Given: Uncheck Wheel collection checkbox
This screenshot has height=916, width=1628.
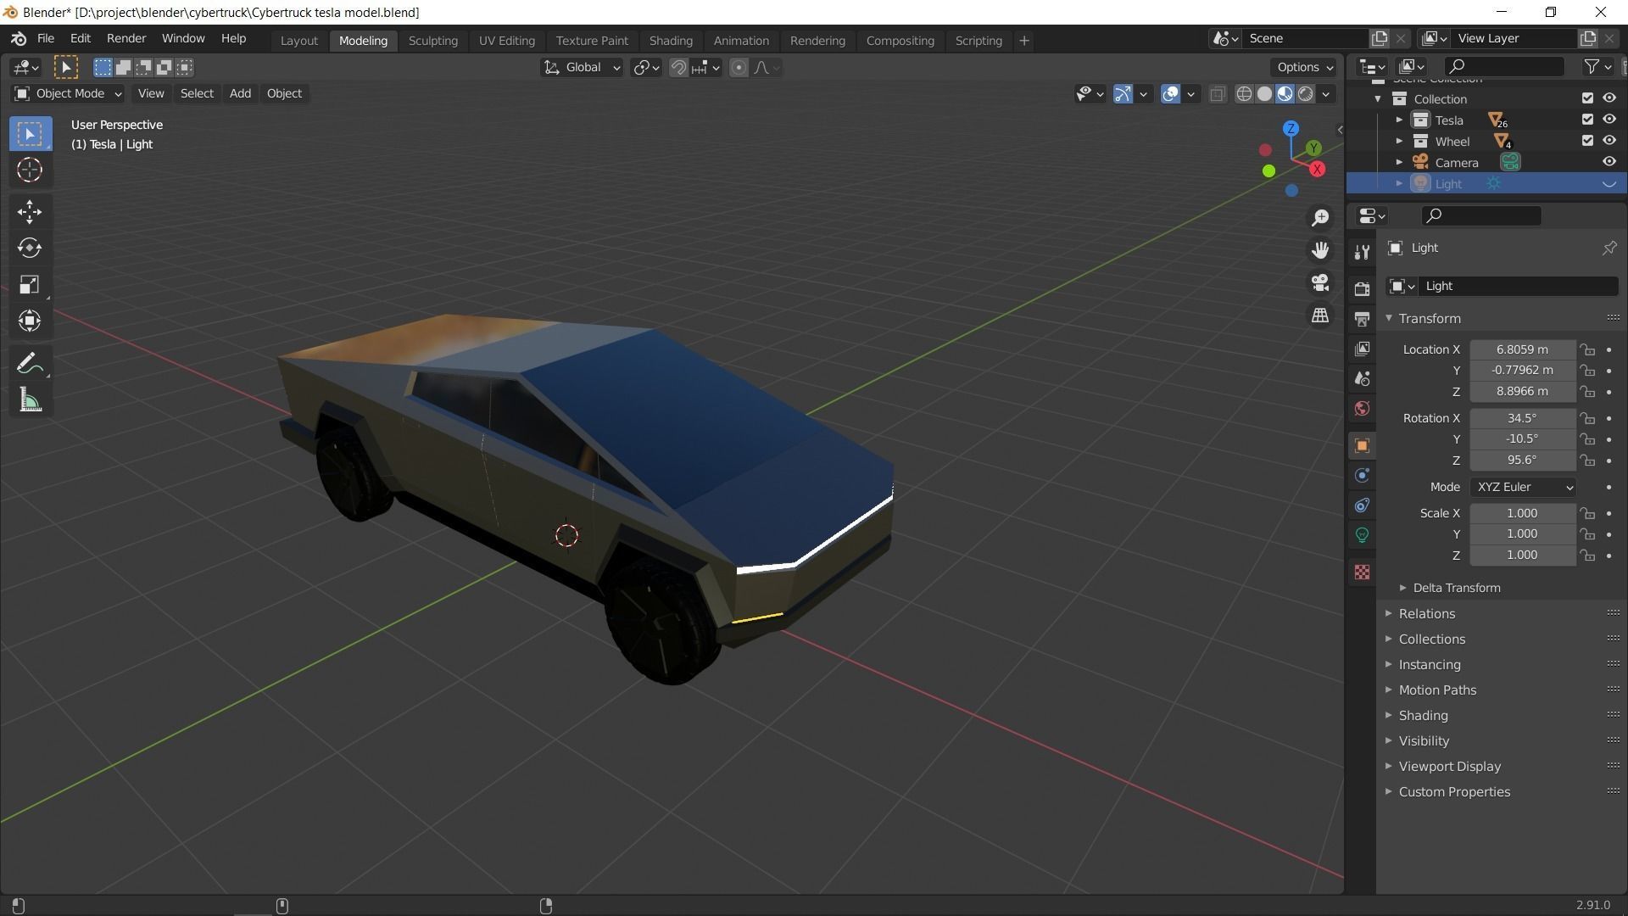Looking at the screenshot, I should pos(1587,141).
